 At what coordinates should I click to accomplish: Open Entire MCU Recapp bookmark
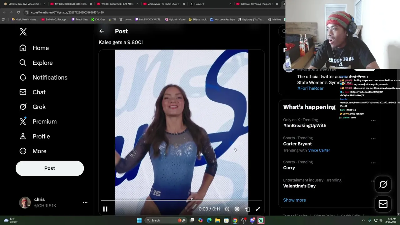[x=54, y=19]
